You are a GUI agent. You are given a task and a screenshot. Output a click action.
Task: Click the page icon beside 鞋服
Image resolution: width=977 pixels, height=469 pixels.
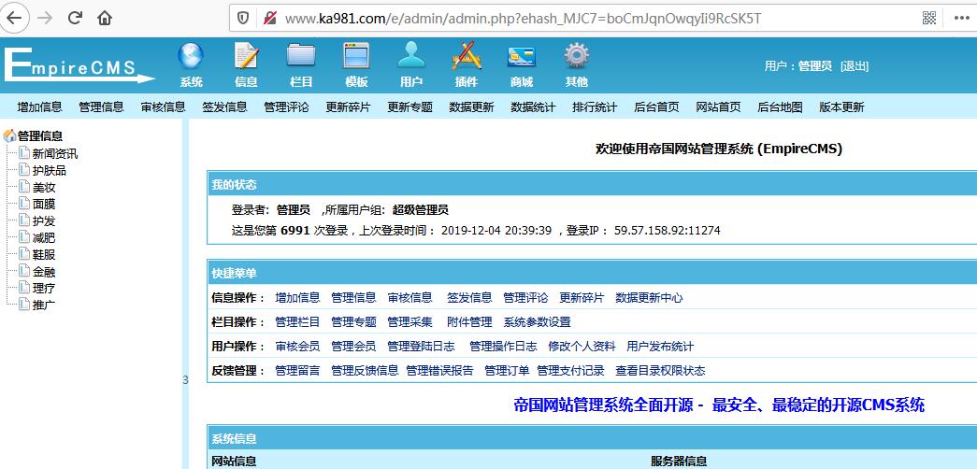tap(24, 253)
